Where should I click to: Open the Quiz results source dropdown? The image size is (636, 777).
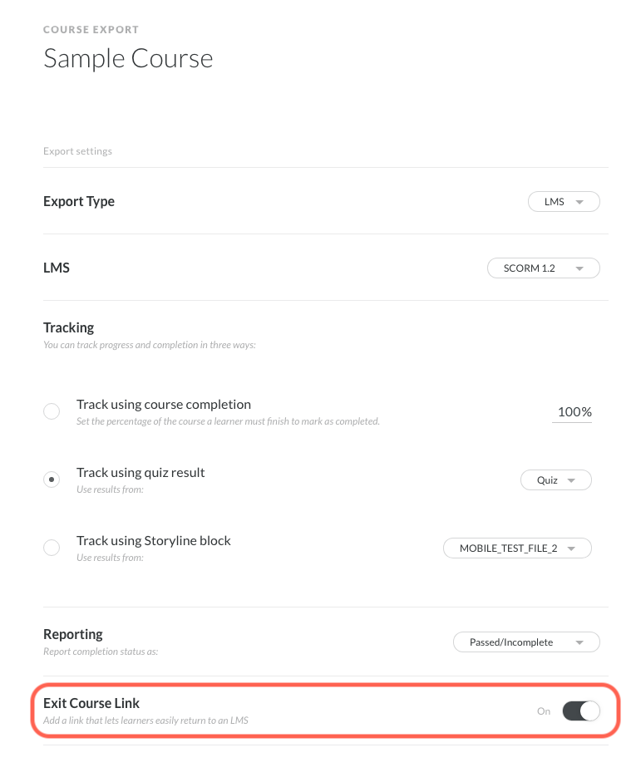tap(555, 480)
